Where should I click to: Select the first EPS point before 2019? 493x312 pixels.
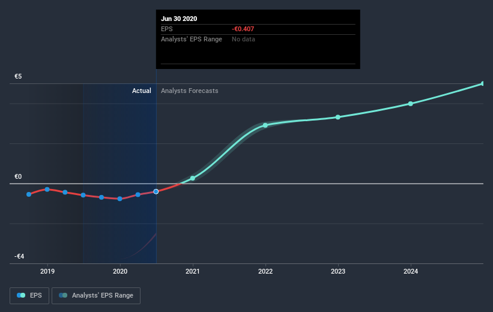(x=29, y=194)
